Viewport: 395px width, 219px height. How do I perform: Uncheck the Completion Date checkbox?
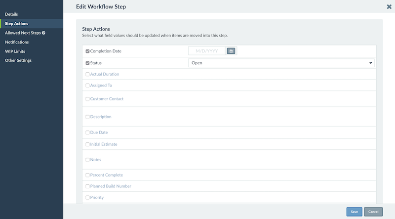click(x=87, y=51)
